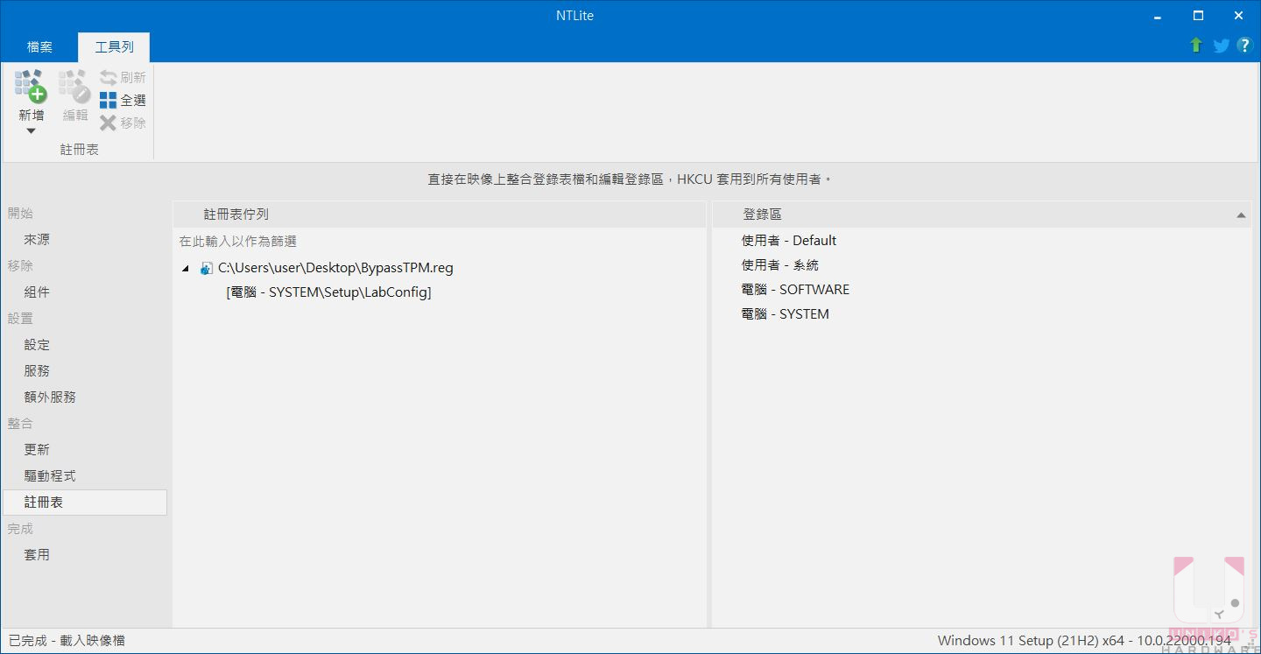Screen dimensions: 1261x654
Task: Select 電腦 - SOFTWARE hive
Action: point(795,290)
